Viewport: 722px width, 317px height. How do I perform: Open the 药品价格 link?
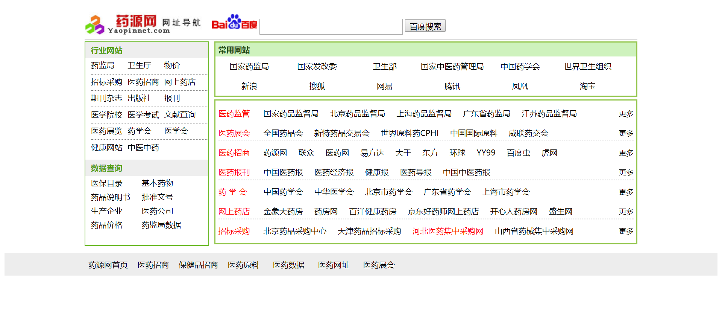click(x=107, y=225)
